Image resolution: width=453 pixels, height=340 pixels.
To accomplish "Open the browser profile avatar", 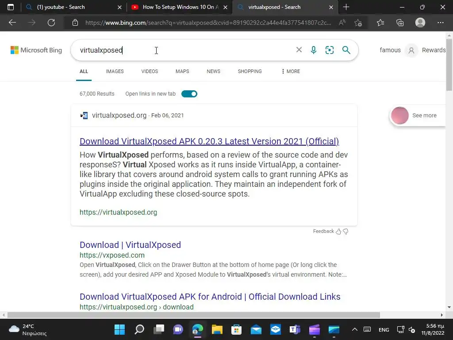I will coord(420,23).
